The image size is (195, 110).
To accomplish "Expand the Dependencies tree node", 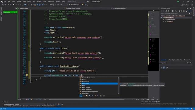I will (163, 20).
